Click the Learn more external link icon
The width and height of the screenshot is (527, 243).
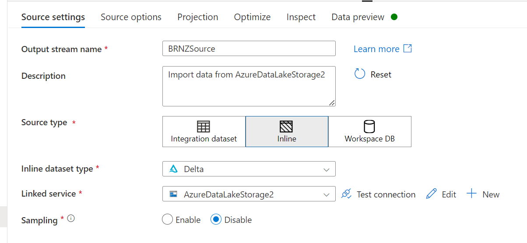tap(408, 48)
